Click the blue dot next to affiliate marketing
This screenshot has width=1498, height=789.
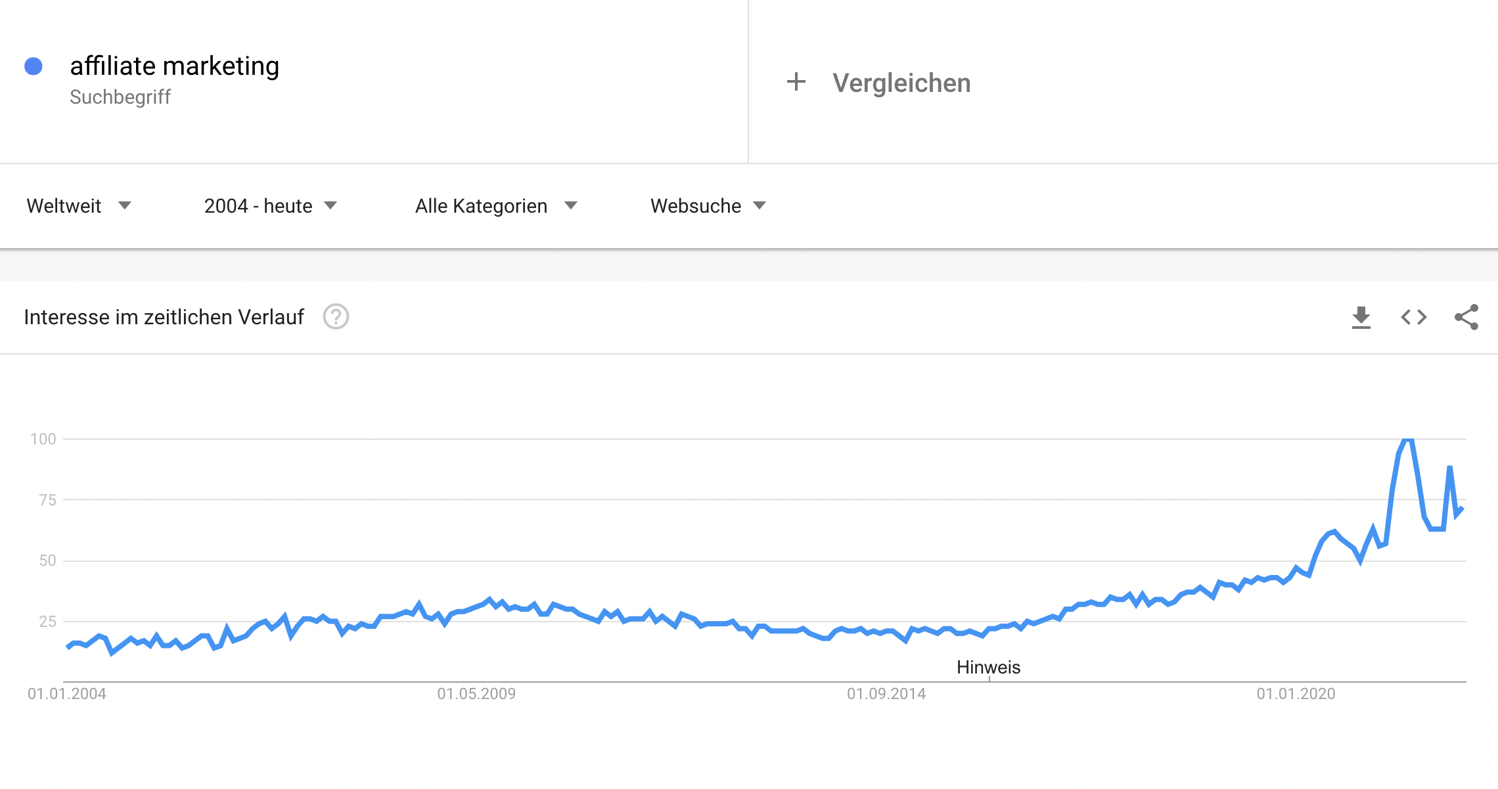(x=34, y=66)
